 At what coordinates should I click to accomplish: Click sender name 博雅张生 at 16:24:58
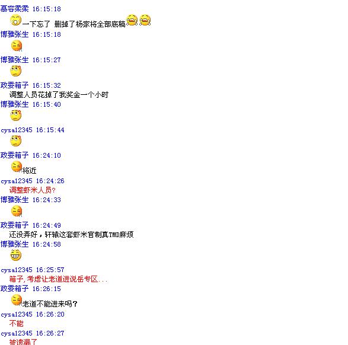tap(15, 244)
